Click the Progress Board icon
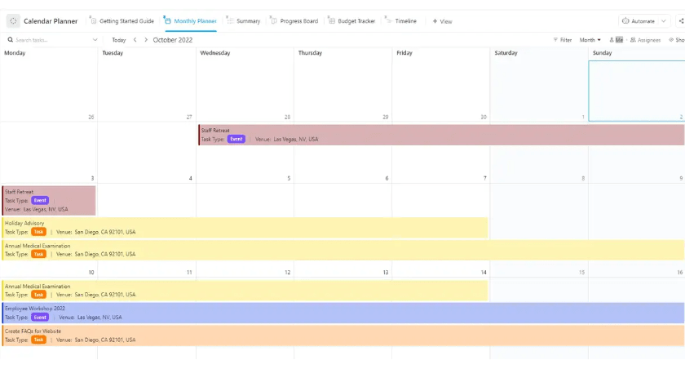This screenshot has height=378, width=685. click(273, 20)
